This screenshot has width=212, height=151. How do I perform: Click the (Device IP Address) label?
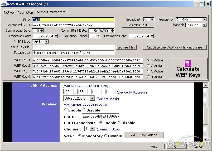coord(132,92)
